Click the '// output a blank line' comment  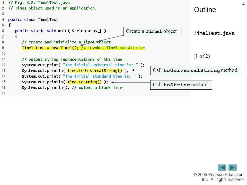click(97, 88)
